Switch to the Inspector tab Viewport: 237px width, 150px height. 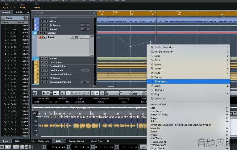pyautogui.click(x=6, y=12)
